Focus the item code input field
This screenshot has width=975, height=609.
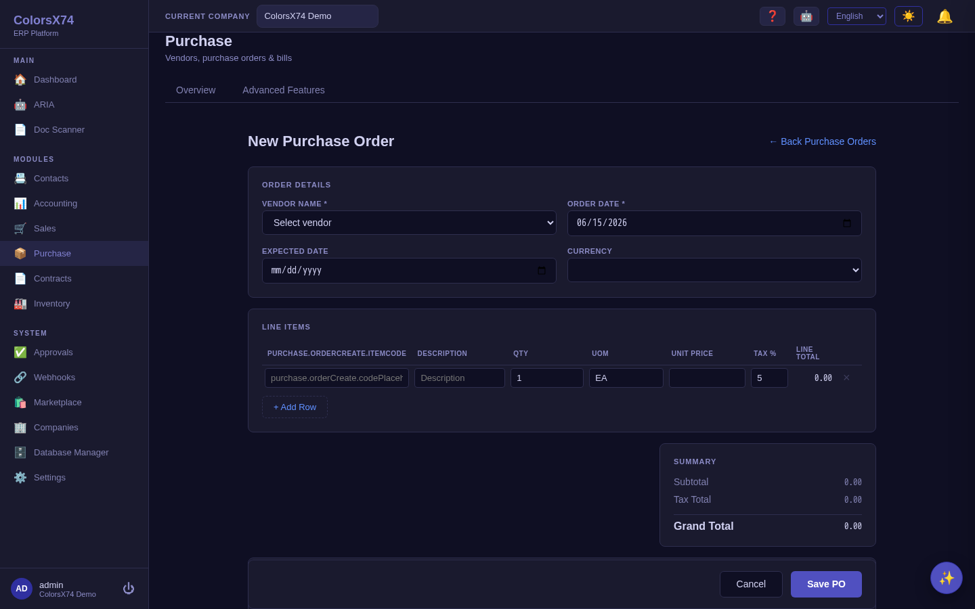[x=337, y=378]
